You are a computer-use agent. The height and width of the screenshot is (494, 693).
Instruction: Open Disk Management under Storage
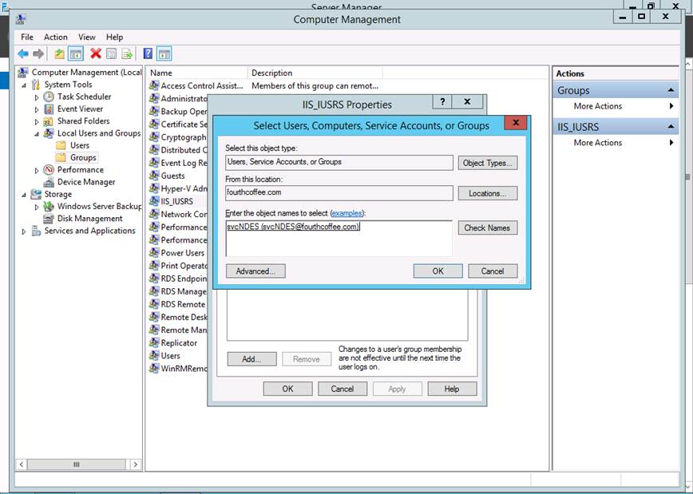click(89, 219)
